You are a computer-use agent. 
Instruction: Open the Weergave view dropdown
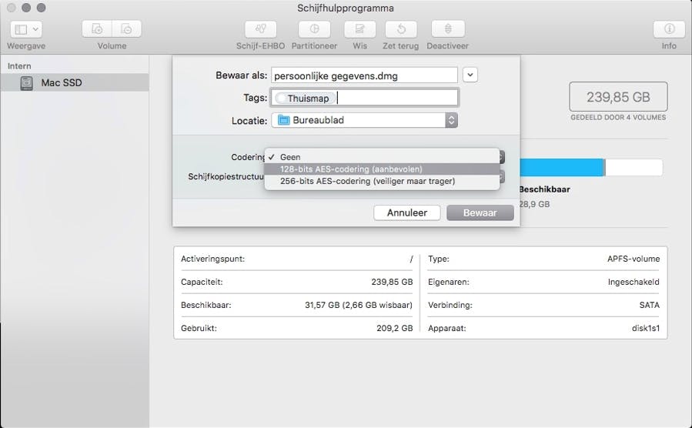[27, 29]
